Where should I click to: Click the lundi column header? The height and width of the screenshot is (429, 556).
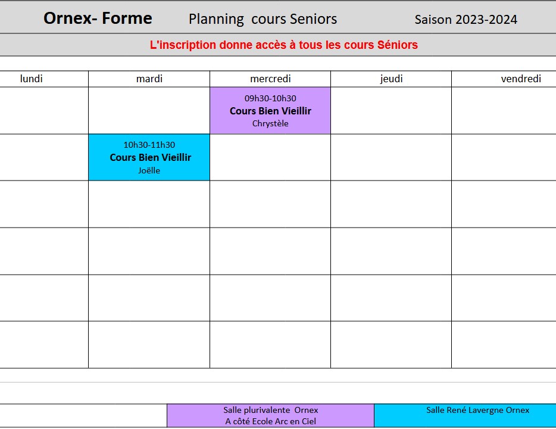point(31,79)
